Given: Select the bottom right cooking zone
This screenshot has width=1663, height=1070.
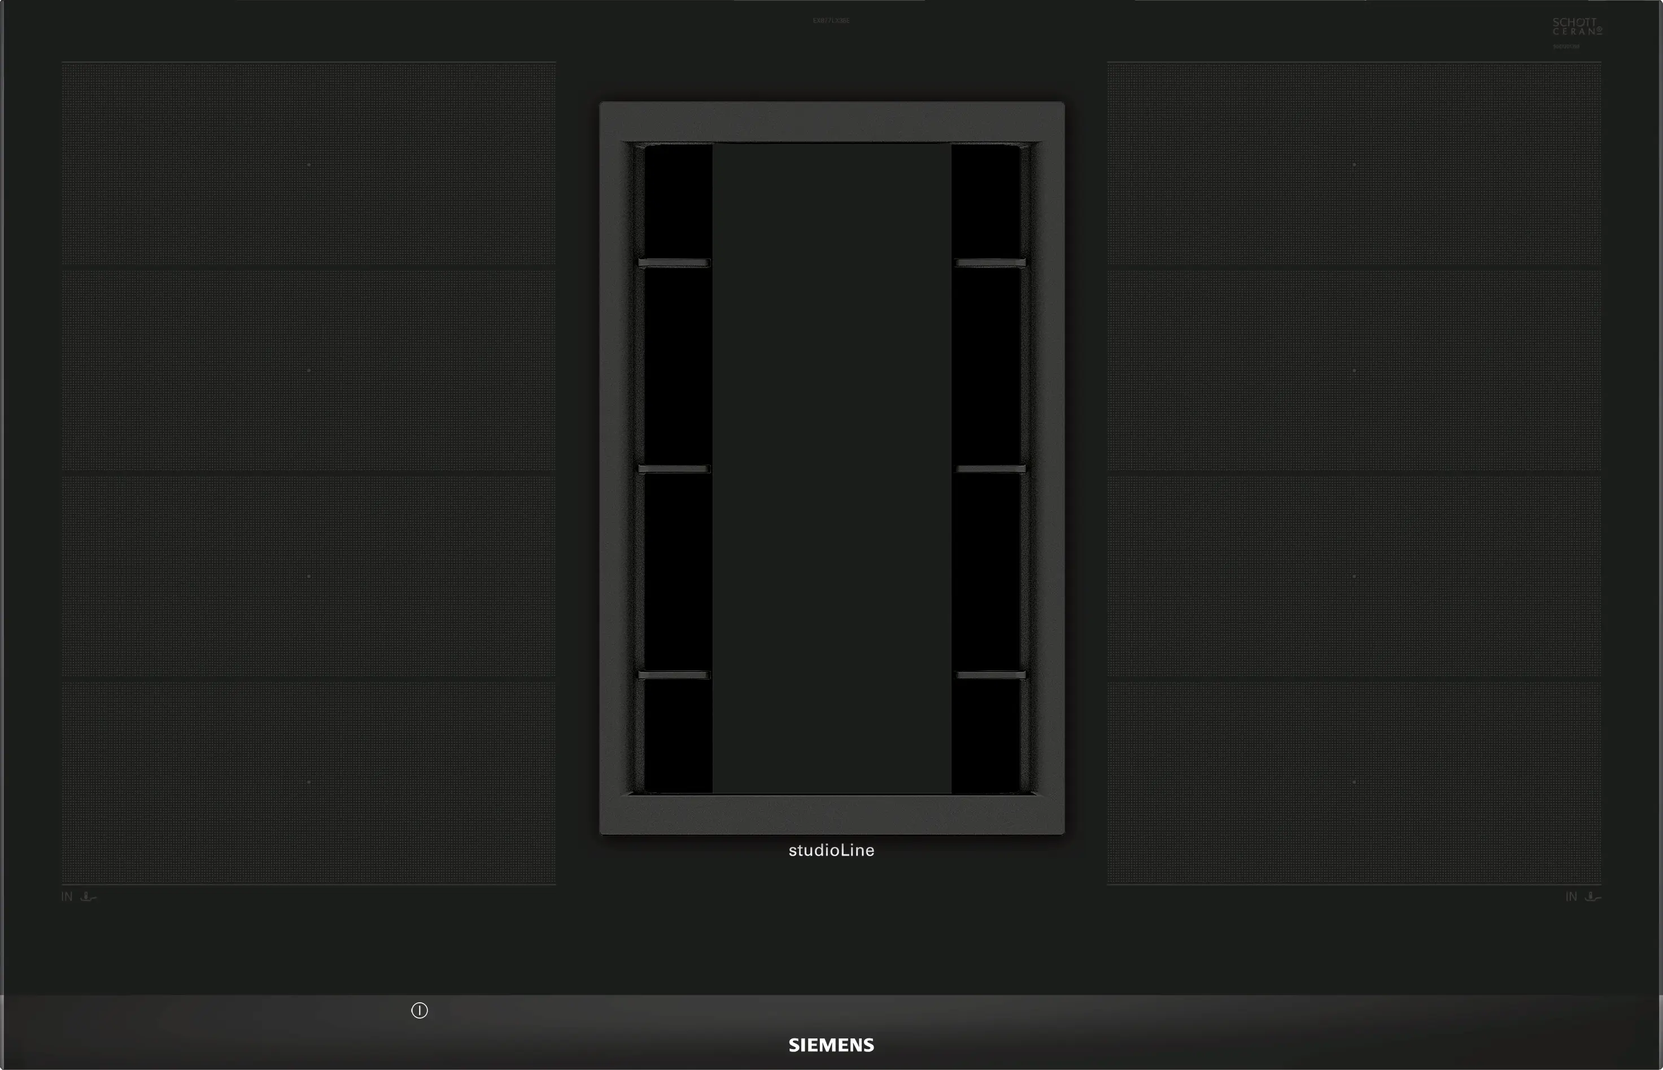Looking at the screenshot, I should (x=1354, y=782).
